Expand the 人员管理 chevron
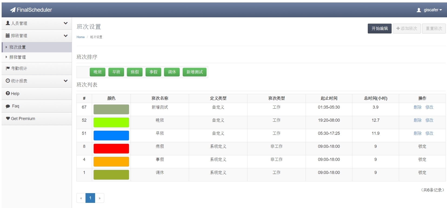The height and width of the screenshot is (208, 447). click(65, 23)
